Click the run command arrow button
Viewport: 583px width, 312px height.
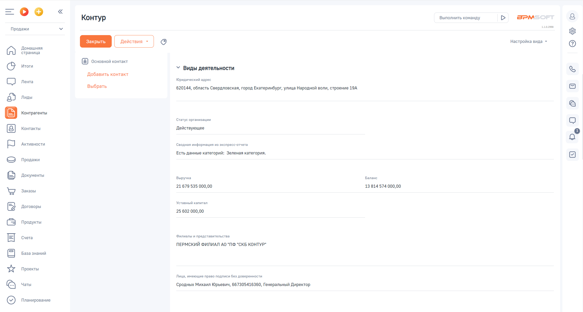(503, 18)
